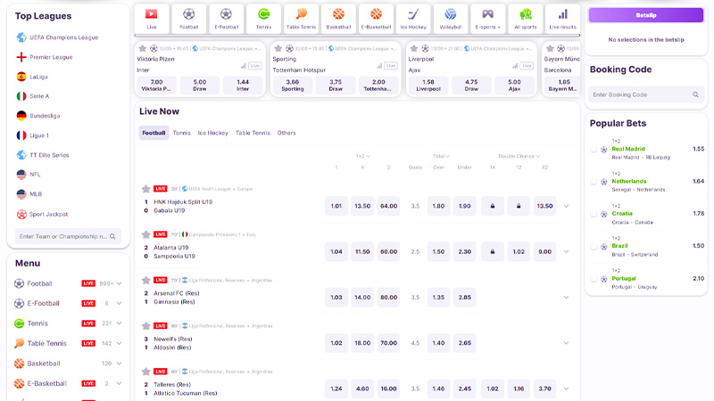Select the E-Football icon in top bar

coord(226,14)
